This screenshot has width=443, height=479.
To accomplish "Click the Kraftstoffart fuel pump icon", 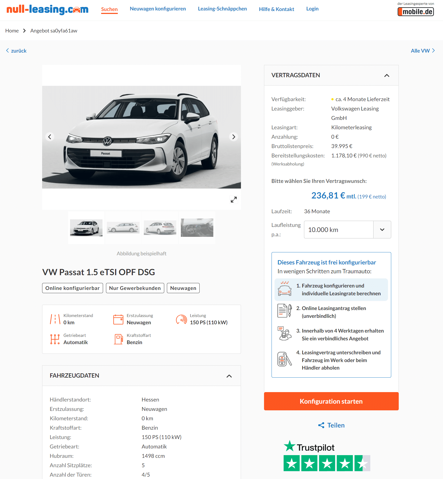I will click(x=118, y=339).
